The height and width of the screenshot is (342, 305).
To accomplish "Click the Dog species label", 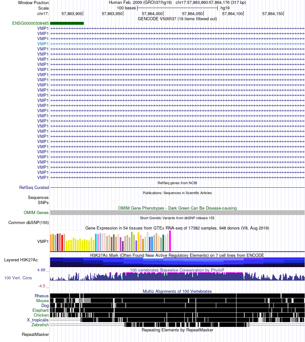I will [45, 306].
